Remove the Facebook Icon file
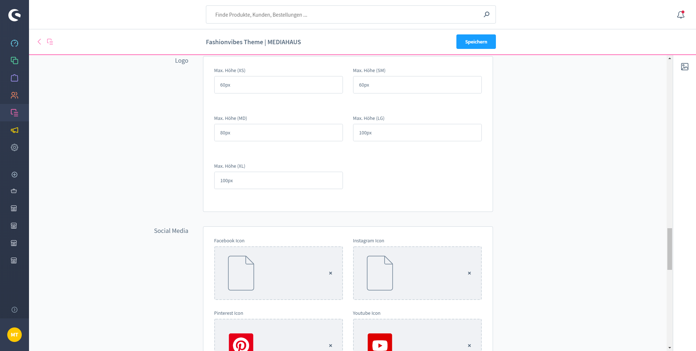This screenshot has height=351, width=696. (x=331, y=273)
